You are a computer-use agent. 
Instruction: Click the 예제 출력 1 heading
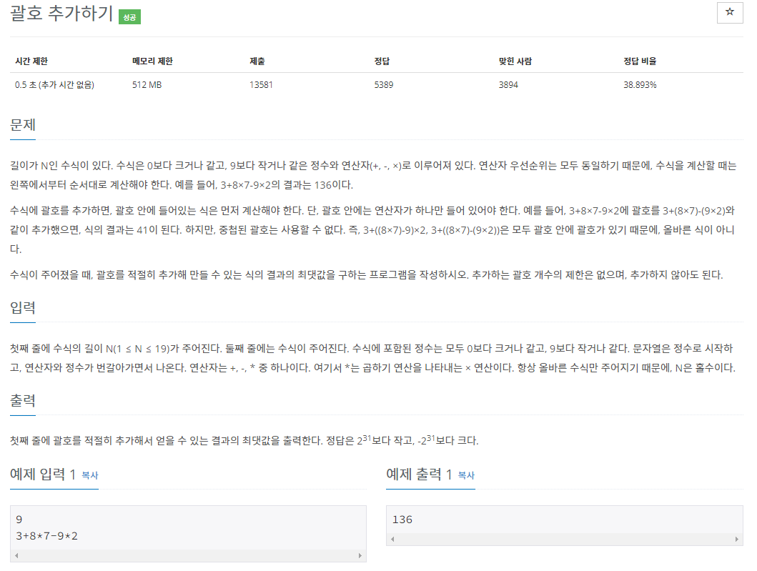coord(419,474)
